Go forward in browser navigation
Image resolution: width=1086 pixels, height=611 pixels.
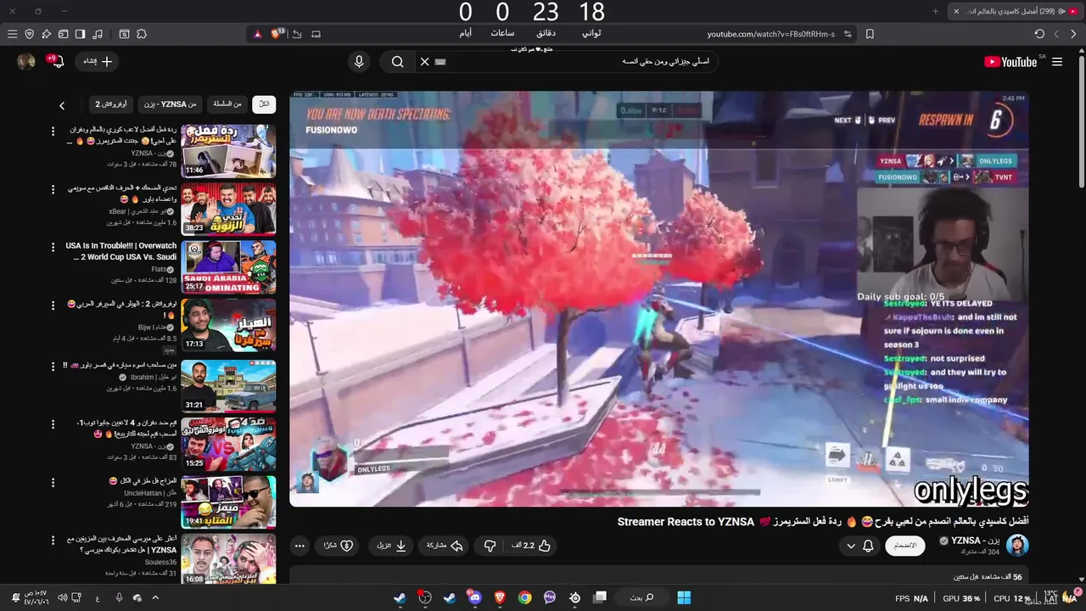1056,34
